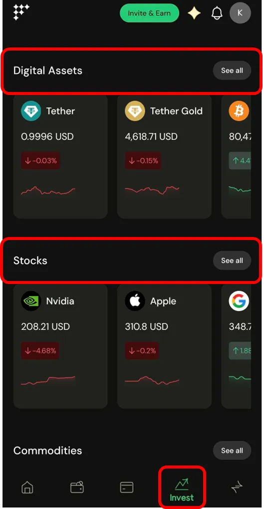Click the Invite & Earn button

149,13
